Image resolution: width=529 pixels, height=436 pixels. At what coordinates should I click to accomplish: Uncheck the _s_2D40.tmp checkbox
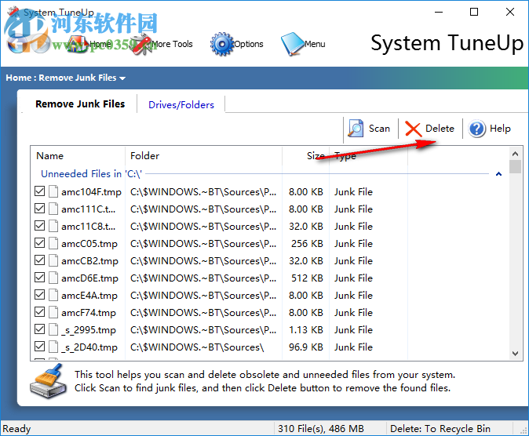39,347
